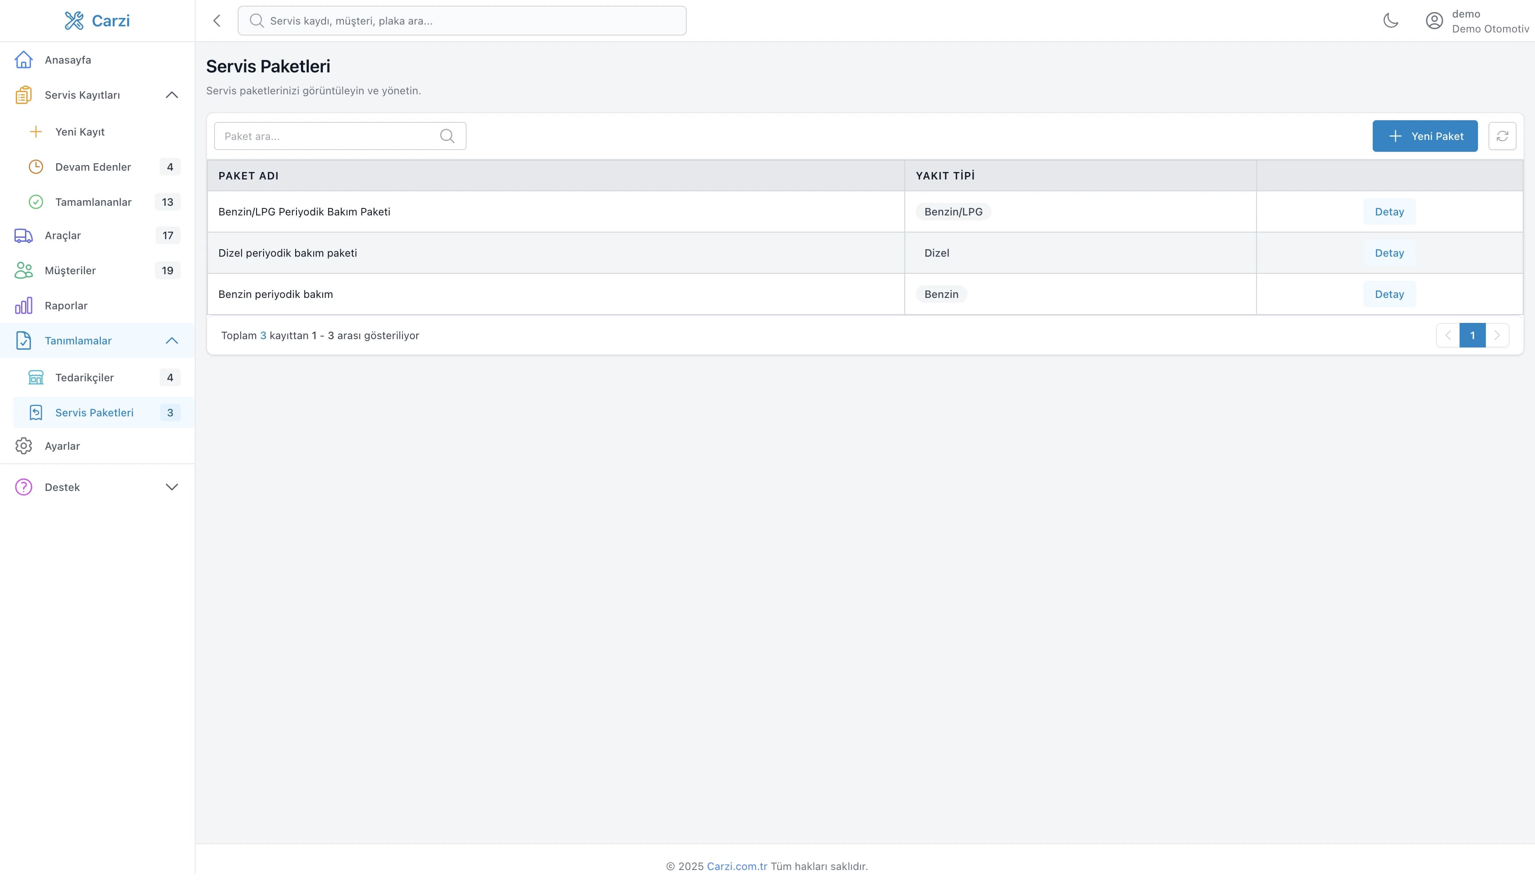Go to previous page with the left pagination arrow

pos(1448,335)
